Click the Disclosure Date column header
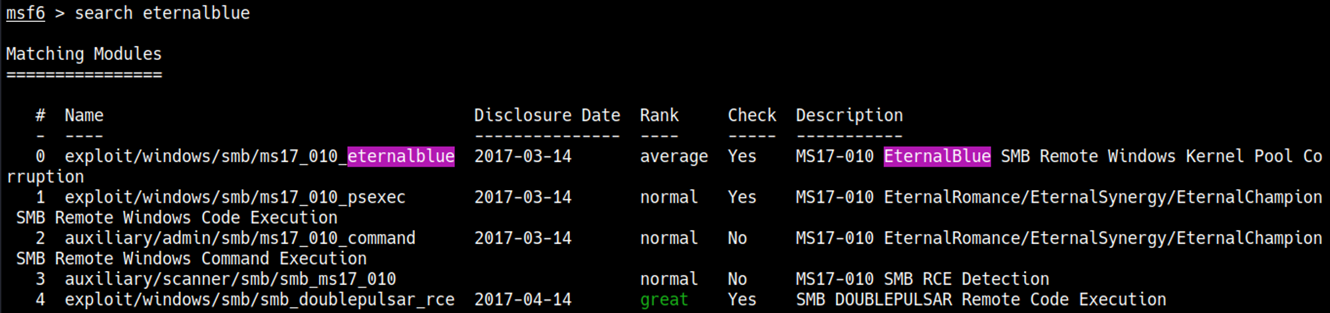Image resolution: width=1330 pixels, height=313 pixels. (x=547, y=116)
